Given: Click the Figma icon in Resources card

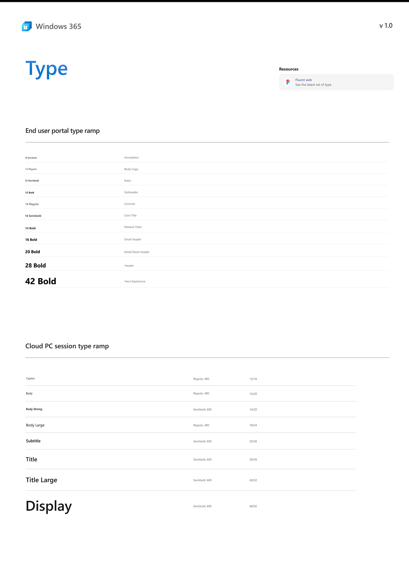Looking at the screenshot, I should 288,82.
